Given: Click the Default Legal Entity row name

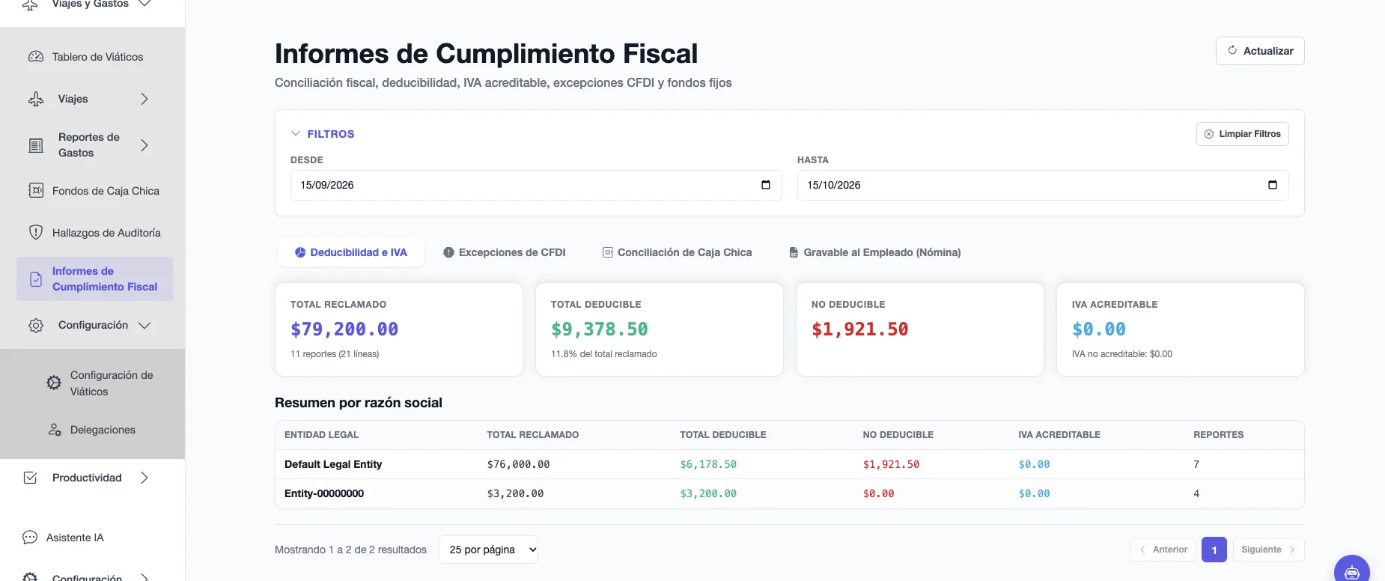Looking at the screenshot, I should point(333,464).
